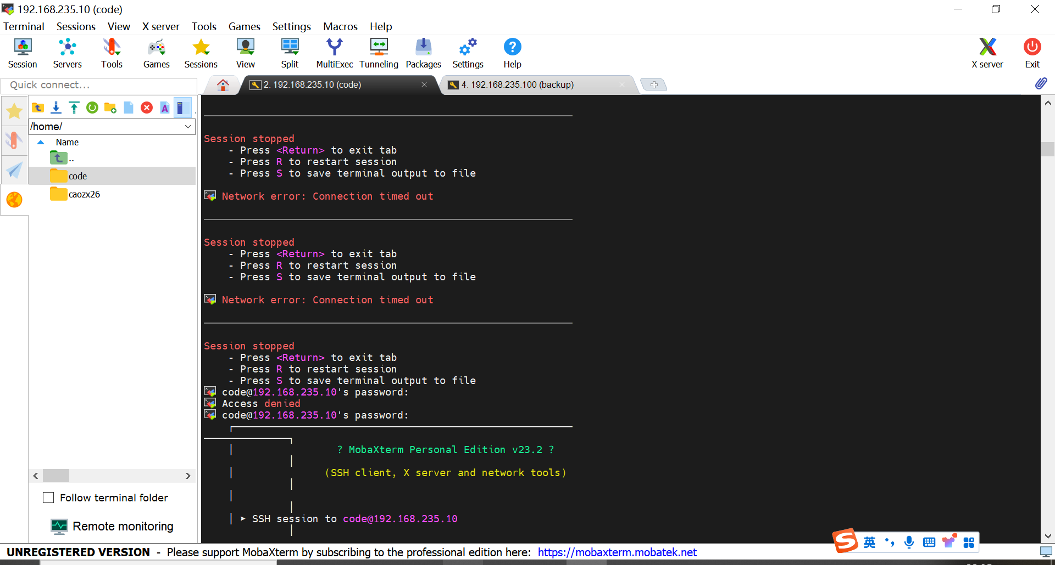Image resolution: width=1055 pixels, height=565 pixels.
Task: Enable Follow terminal folder checkbox
Action: point(48,498)
